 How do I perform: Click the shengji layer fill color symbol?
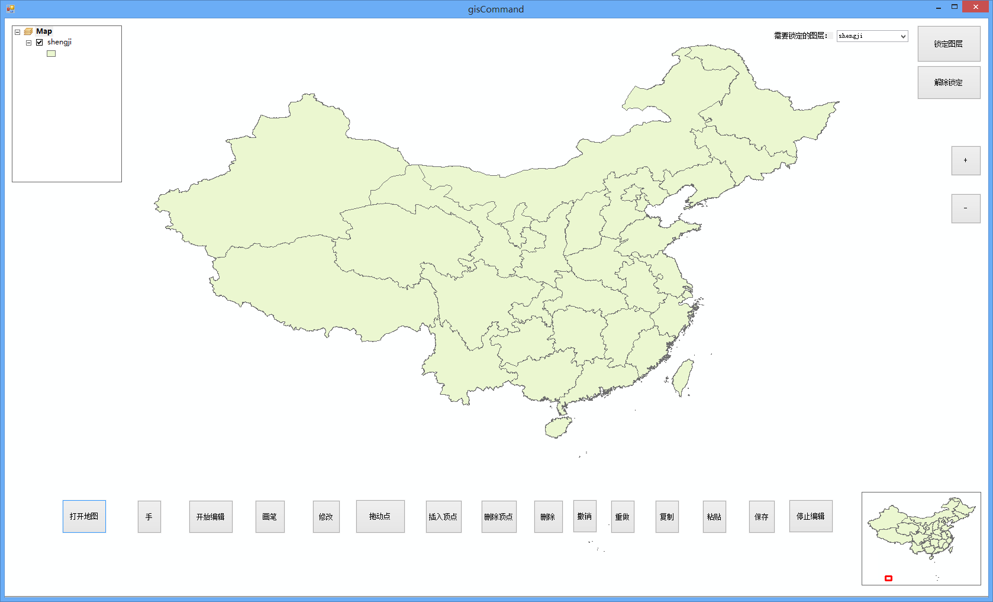pyautogui.click(x=51, y=53)
